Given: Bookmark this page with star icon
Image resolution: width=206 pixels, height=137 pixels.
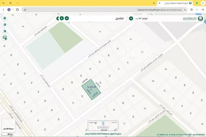Looking at the screenshot, I should coord(25,10).
